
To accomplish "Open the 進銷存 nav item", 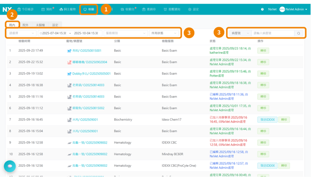I will [x=149, y=9].
